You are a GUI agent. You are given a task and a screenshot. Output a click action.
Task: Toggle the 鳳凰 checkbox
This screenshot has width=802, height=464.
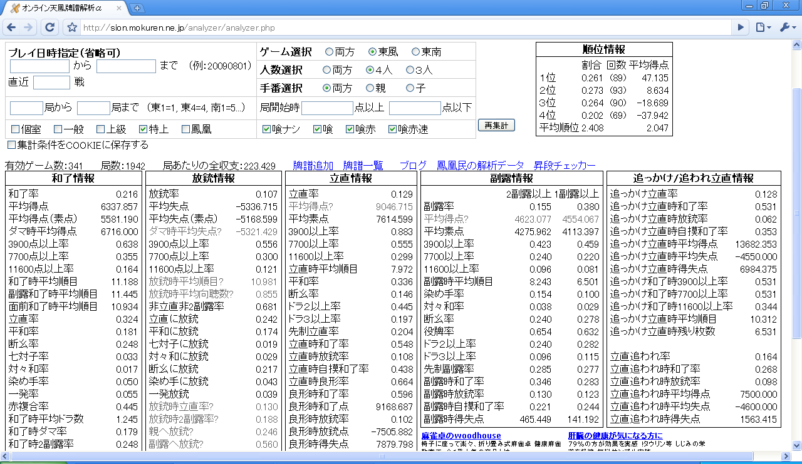click(185, 129)
